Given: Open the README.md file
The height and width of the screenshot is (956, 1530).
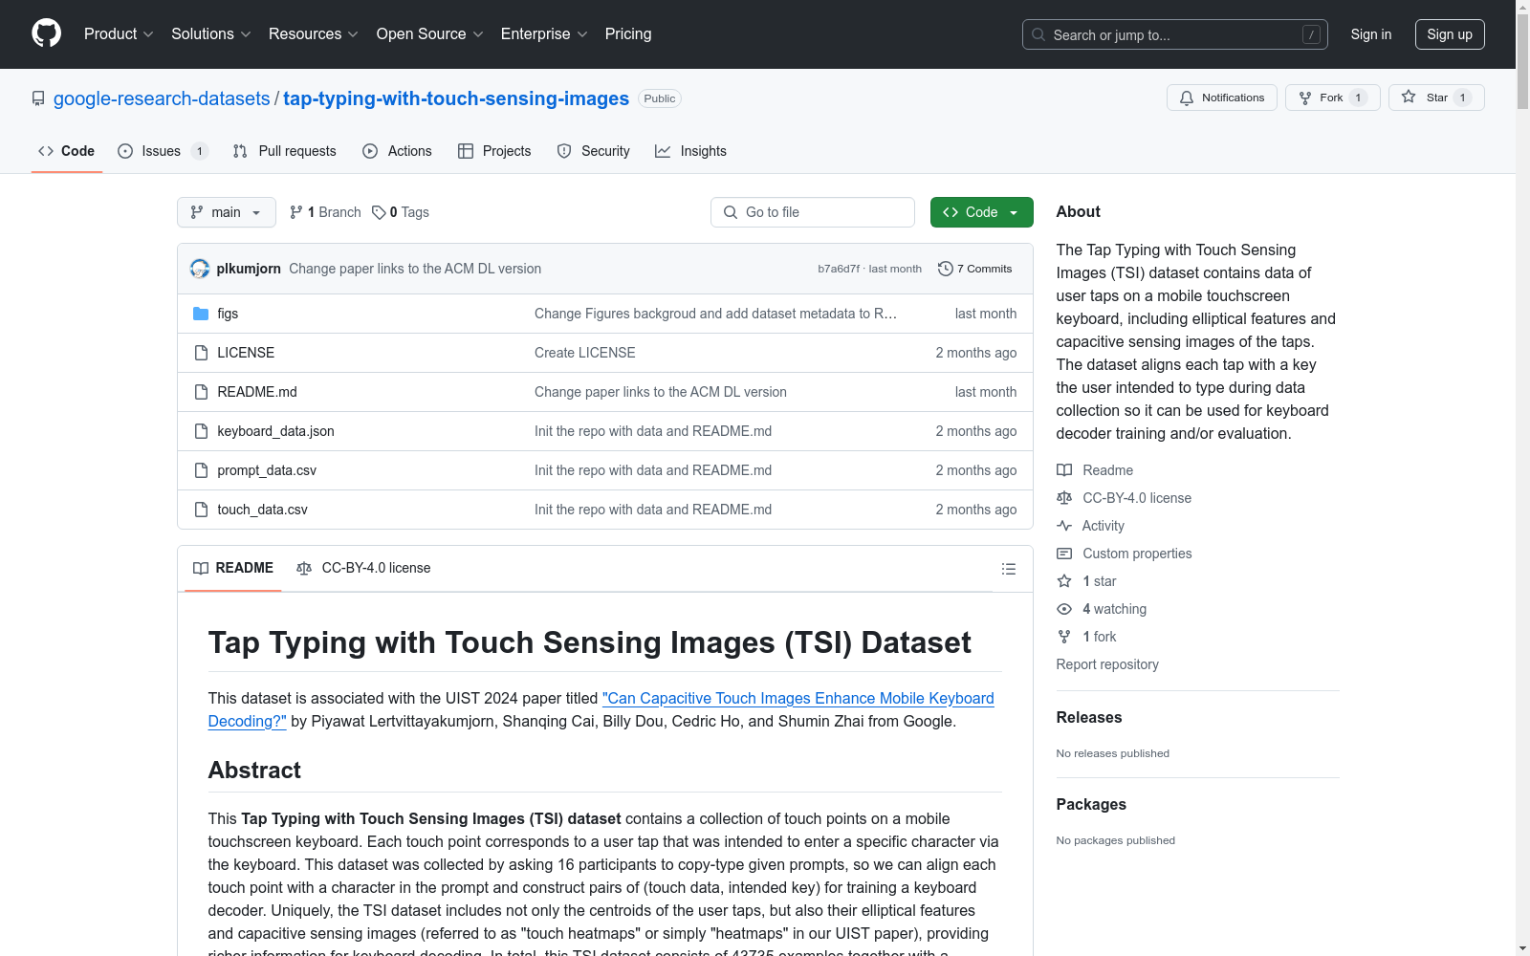Looking at the screenshot, I should click(x=257, y=392).
